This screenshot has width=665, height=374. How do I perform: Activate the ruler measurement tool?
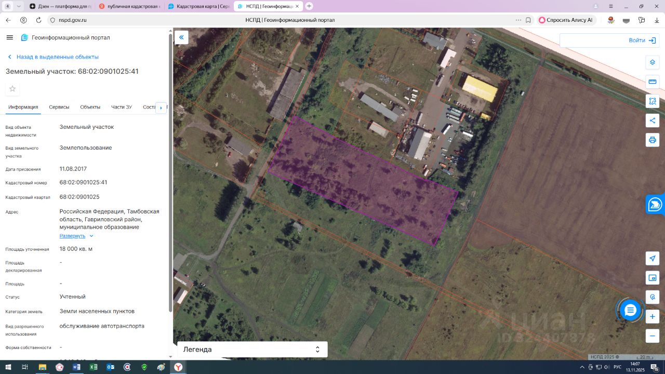[x=653, y=82]
